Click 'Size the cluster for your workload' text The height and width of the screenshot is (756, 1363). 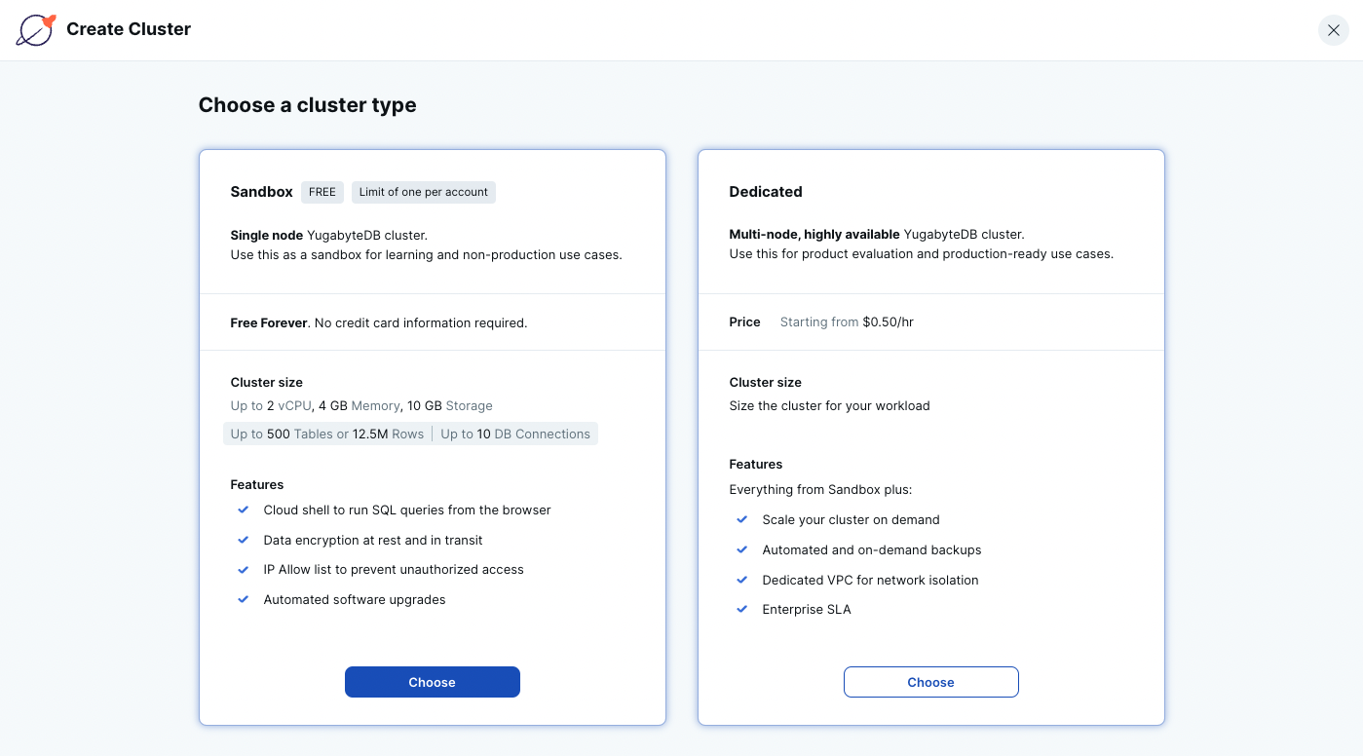pos(830,405)
